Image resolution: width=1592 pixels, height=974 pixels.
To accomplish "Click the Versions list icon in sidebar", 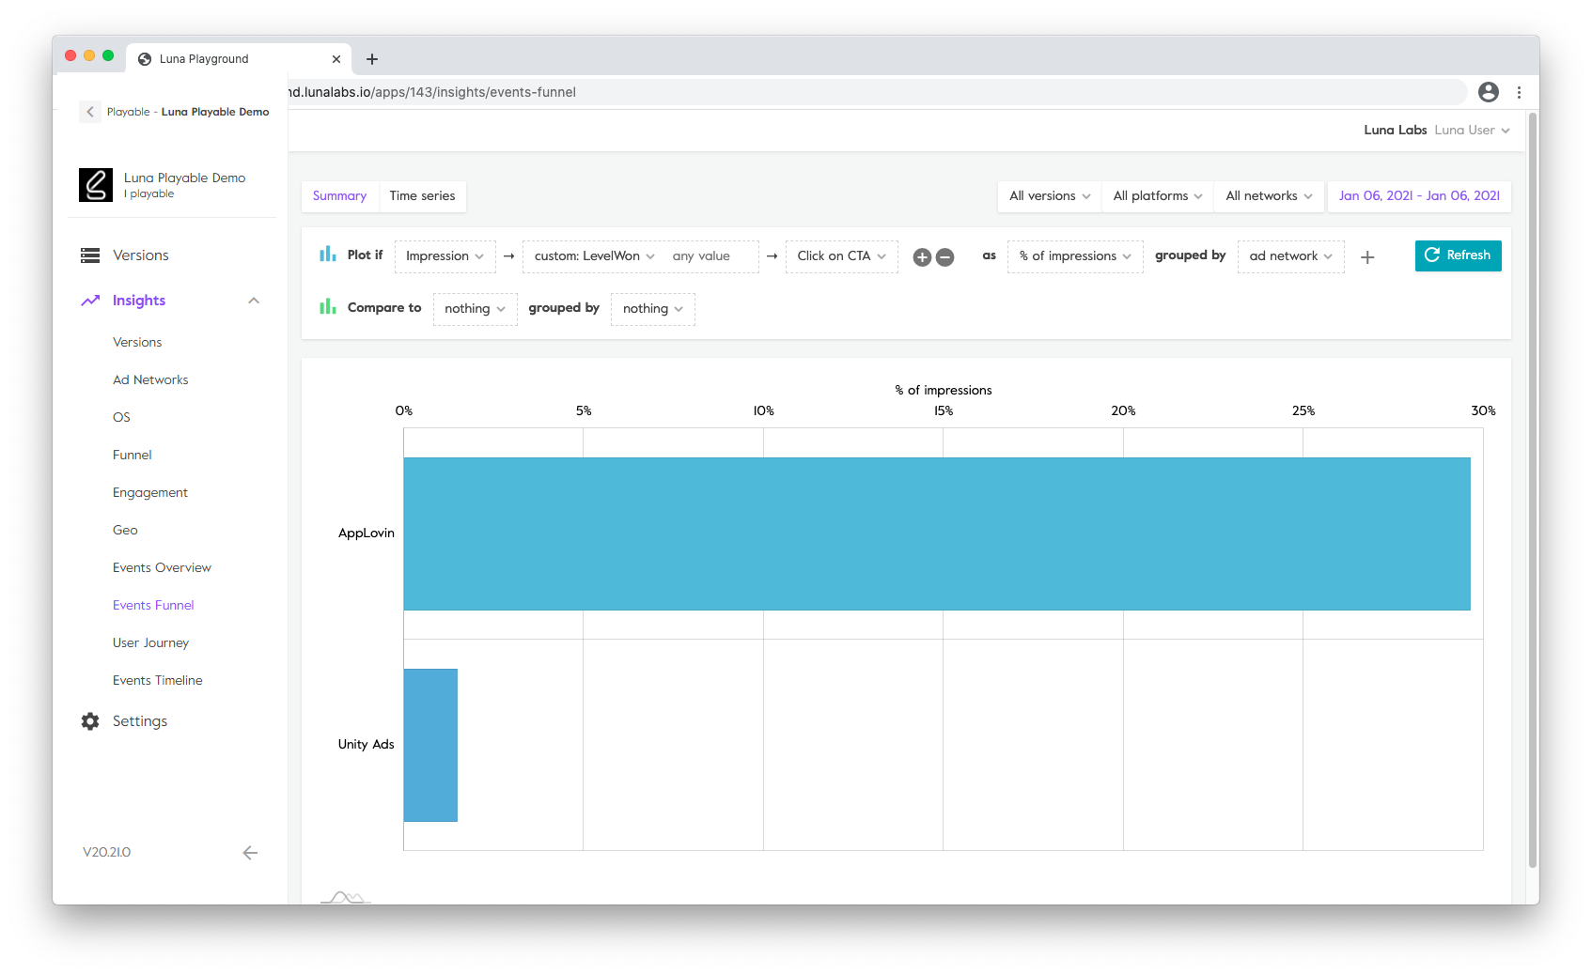I will (x=90, y=255).
